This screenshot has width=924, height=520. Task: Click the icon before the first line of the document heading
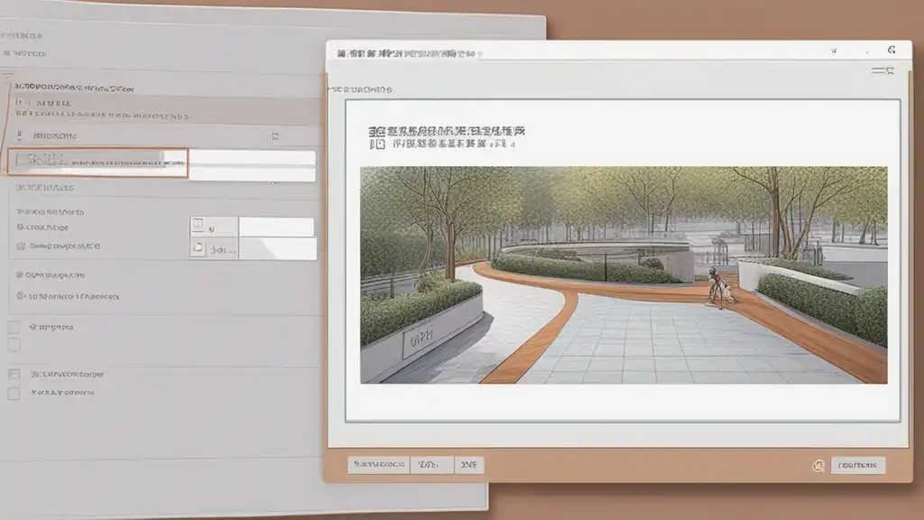pyautogui.click(x=376, y=131)
